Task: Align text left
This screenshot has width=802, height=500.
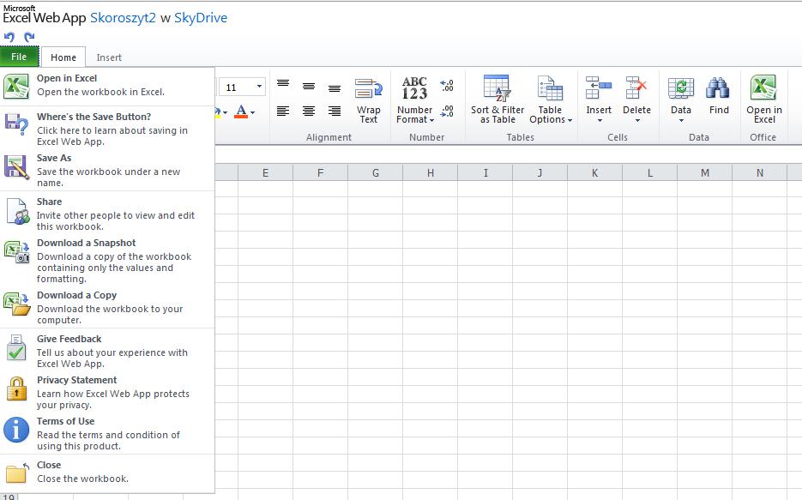Action: click(x=283, y=111)
